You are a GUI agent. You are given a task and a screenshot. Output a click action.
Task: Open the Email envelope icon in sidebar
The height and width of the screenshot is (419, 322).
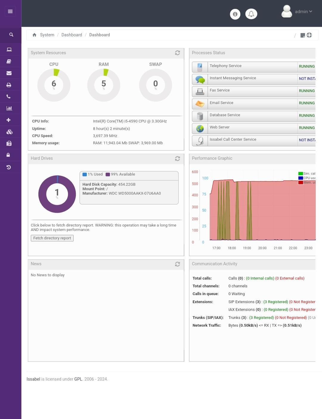pos(9,73)
